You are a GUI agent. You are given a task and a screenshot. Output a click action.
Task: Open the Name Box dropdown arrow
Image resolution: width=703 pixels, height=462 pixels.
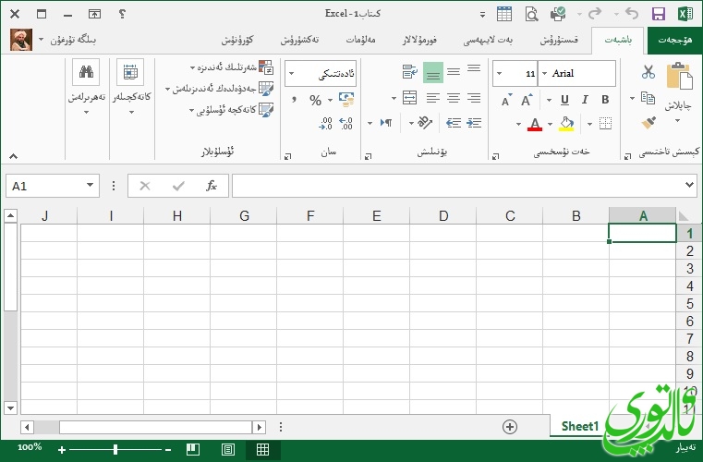pos(90,185)
